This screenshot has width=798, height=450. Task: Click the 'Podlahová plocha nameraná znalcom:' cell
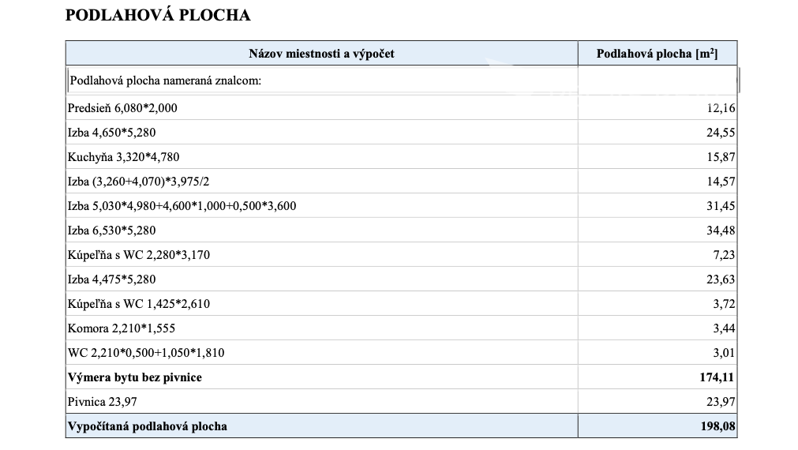(x=166, y=81)
